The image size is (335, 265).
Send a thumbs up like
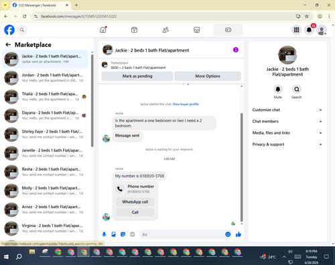click(x=239, y=234)
